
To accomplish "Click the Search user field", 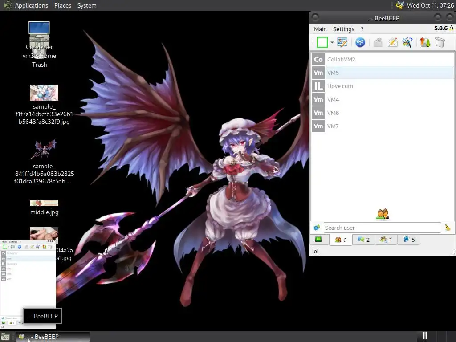I will 382,228.
